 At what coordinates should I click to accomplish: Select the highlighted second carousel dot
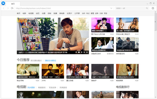(79, 52)
